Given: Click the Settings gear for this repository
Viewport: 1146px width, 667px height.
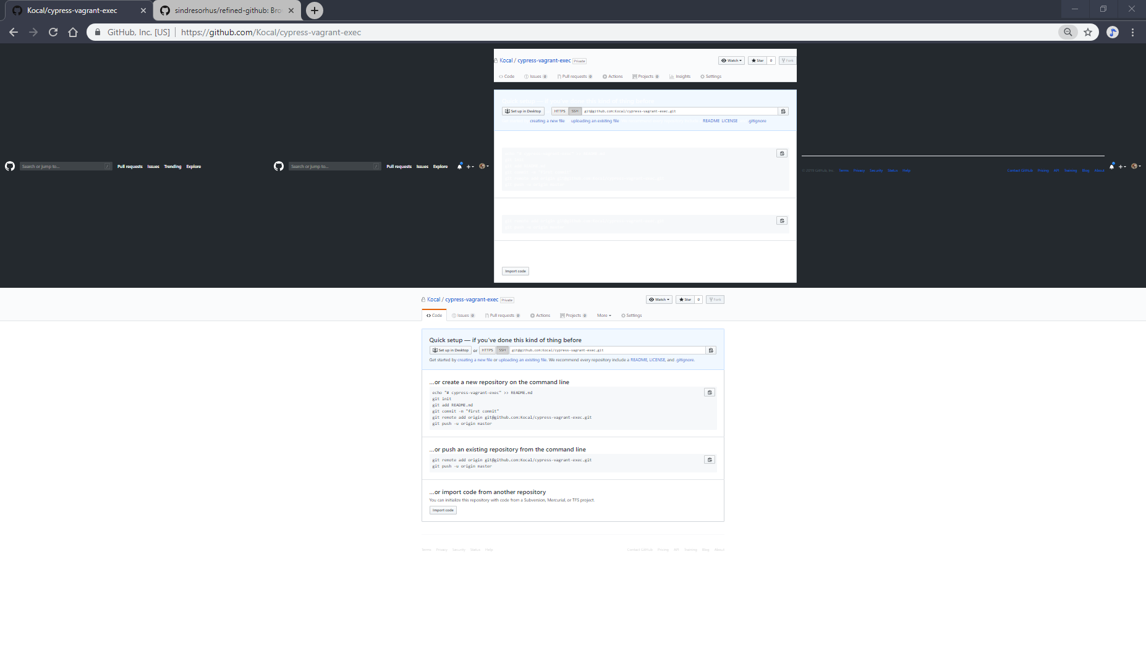Looking at the screenshot, I should point(631,315).
